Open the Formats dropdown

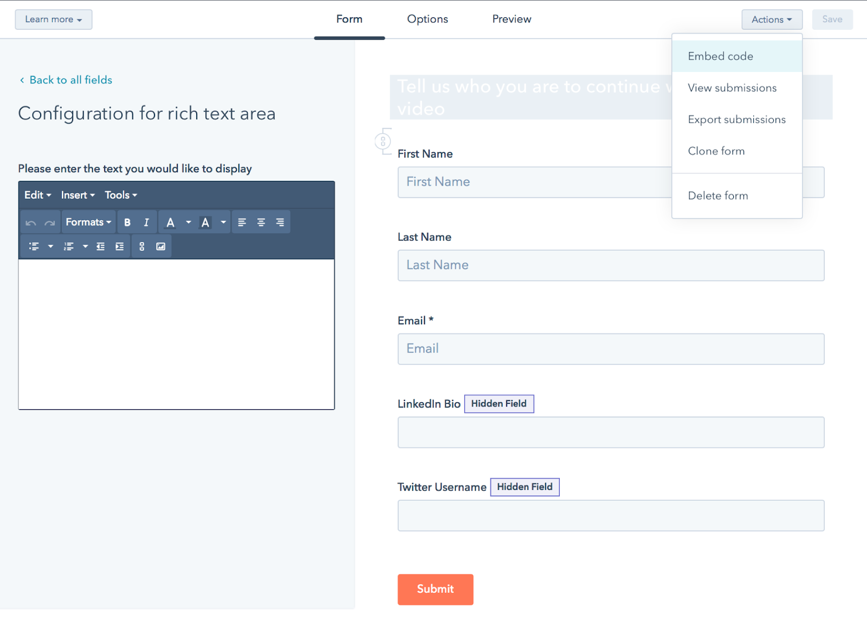(88, 222)
